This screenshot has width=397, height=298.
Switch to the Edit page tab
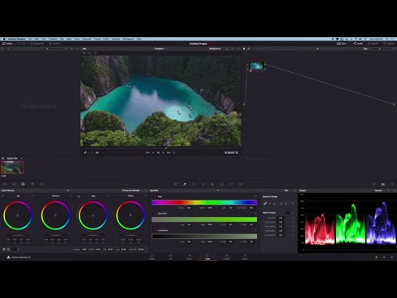(x=170, y=257)
